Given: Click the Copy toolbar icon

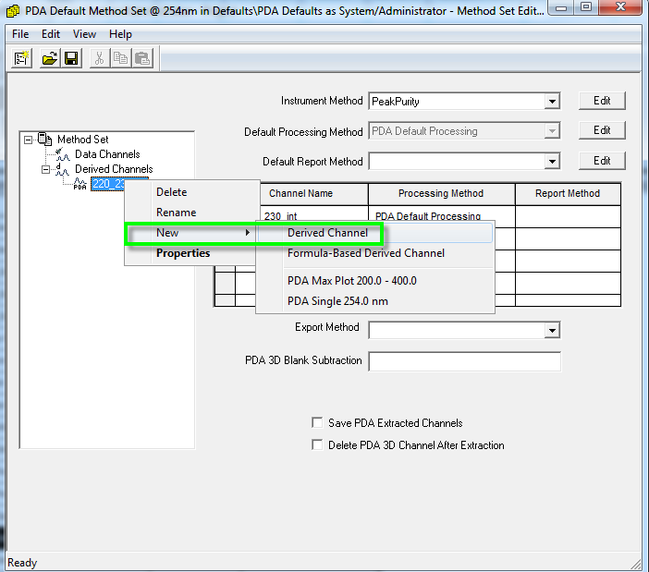Looking at the screenshot, I should point(120,58).
